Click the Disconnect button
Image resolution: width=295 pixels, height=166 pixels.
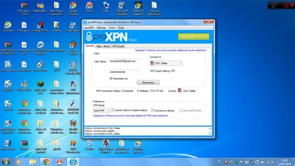click(x=148, y=83)
